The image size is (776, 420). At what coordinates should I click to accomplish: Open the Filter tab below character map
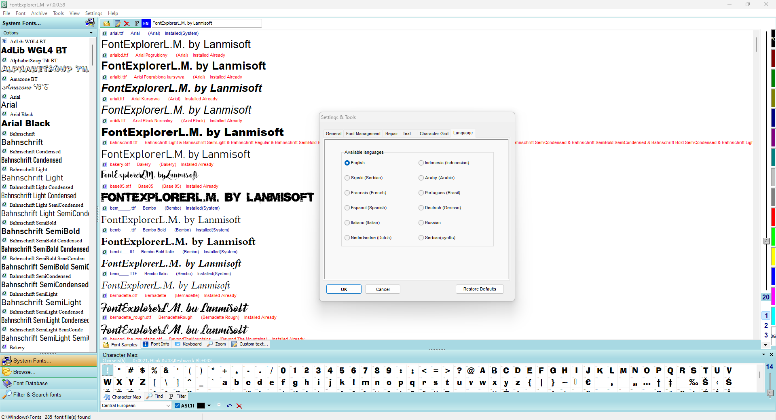coord(178,397)
